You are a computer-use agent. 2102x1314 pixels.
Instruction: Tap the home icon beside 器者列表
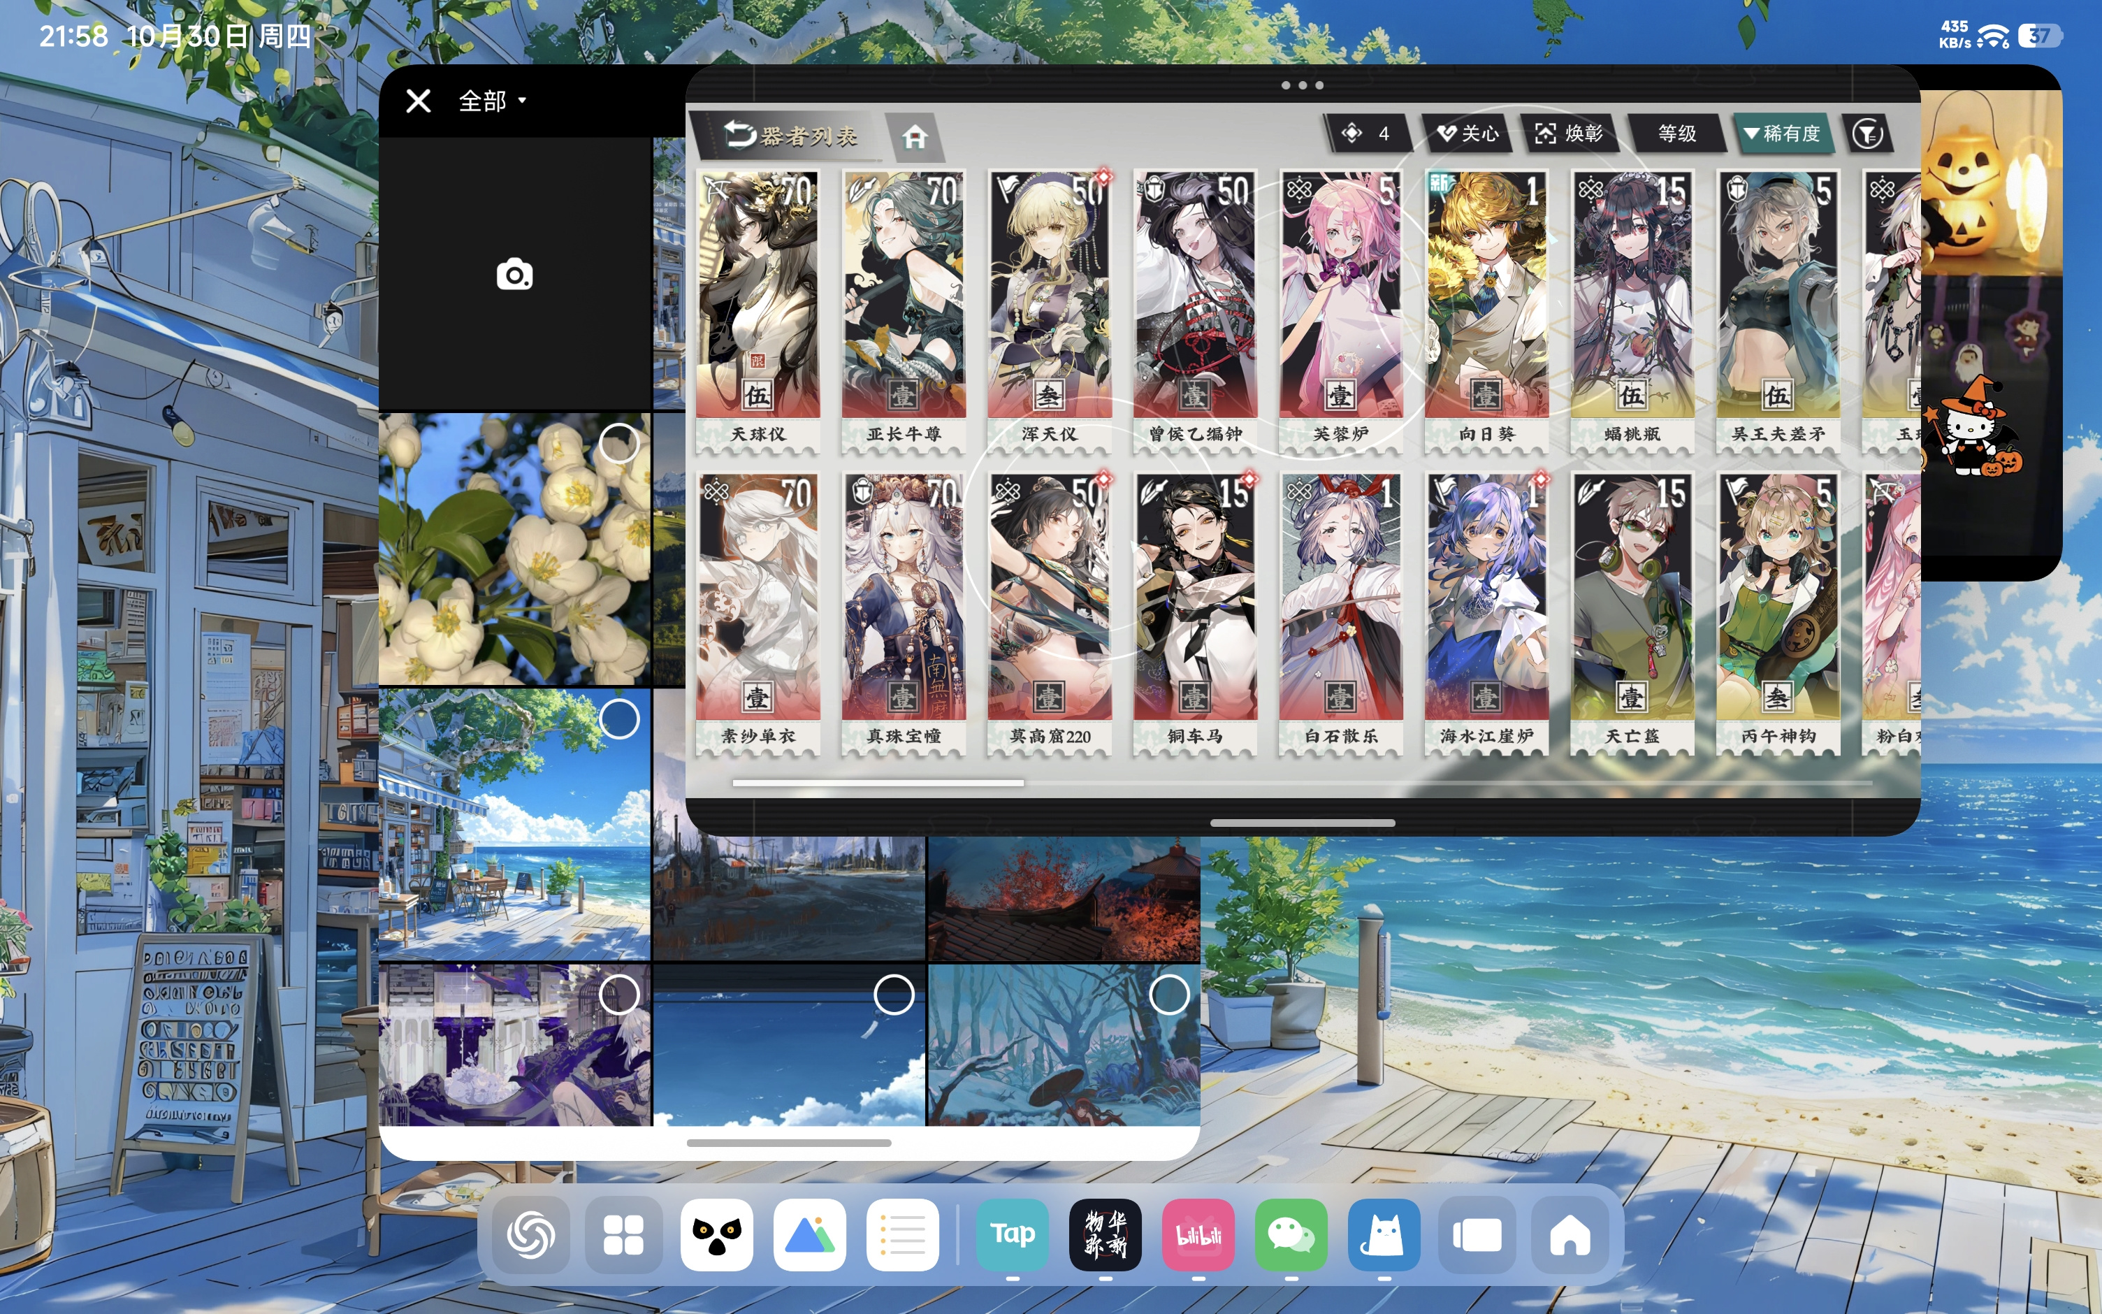point(915,136)
